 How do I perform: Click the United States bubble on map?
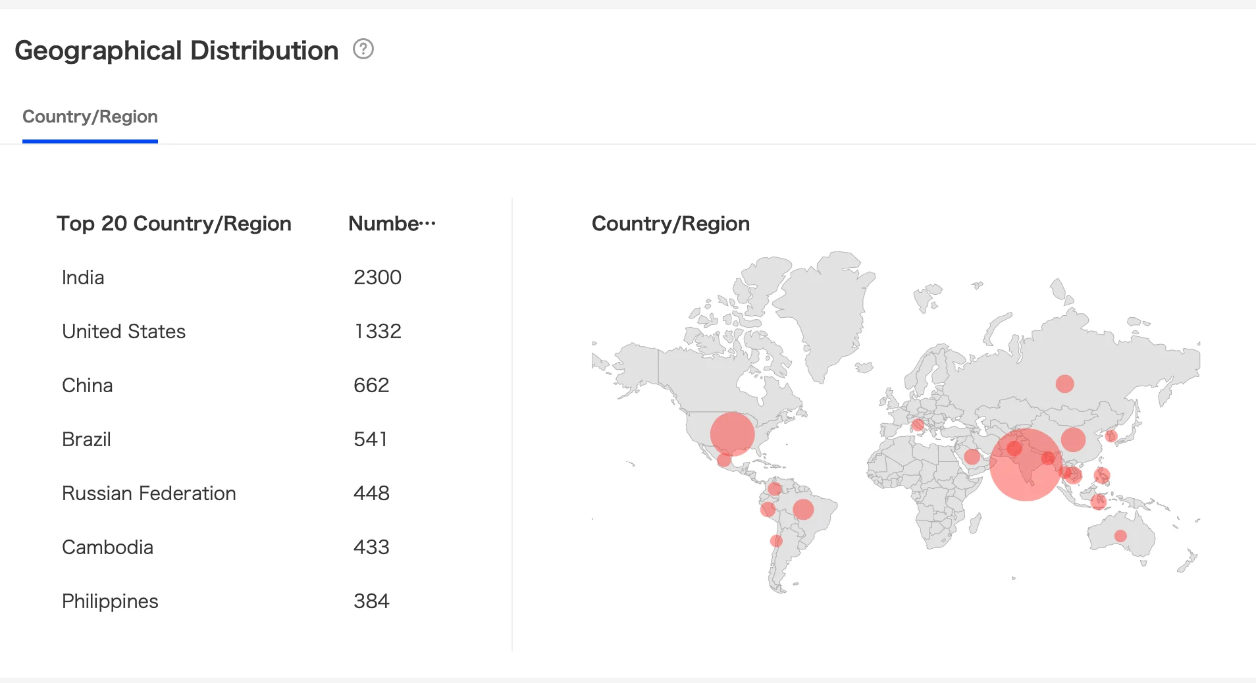(732, 434)
